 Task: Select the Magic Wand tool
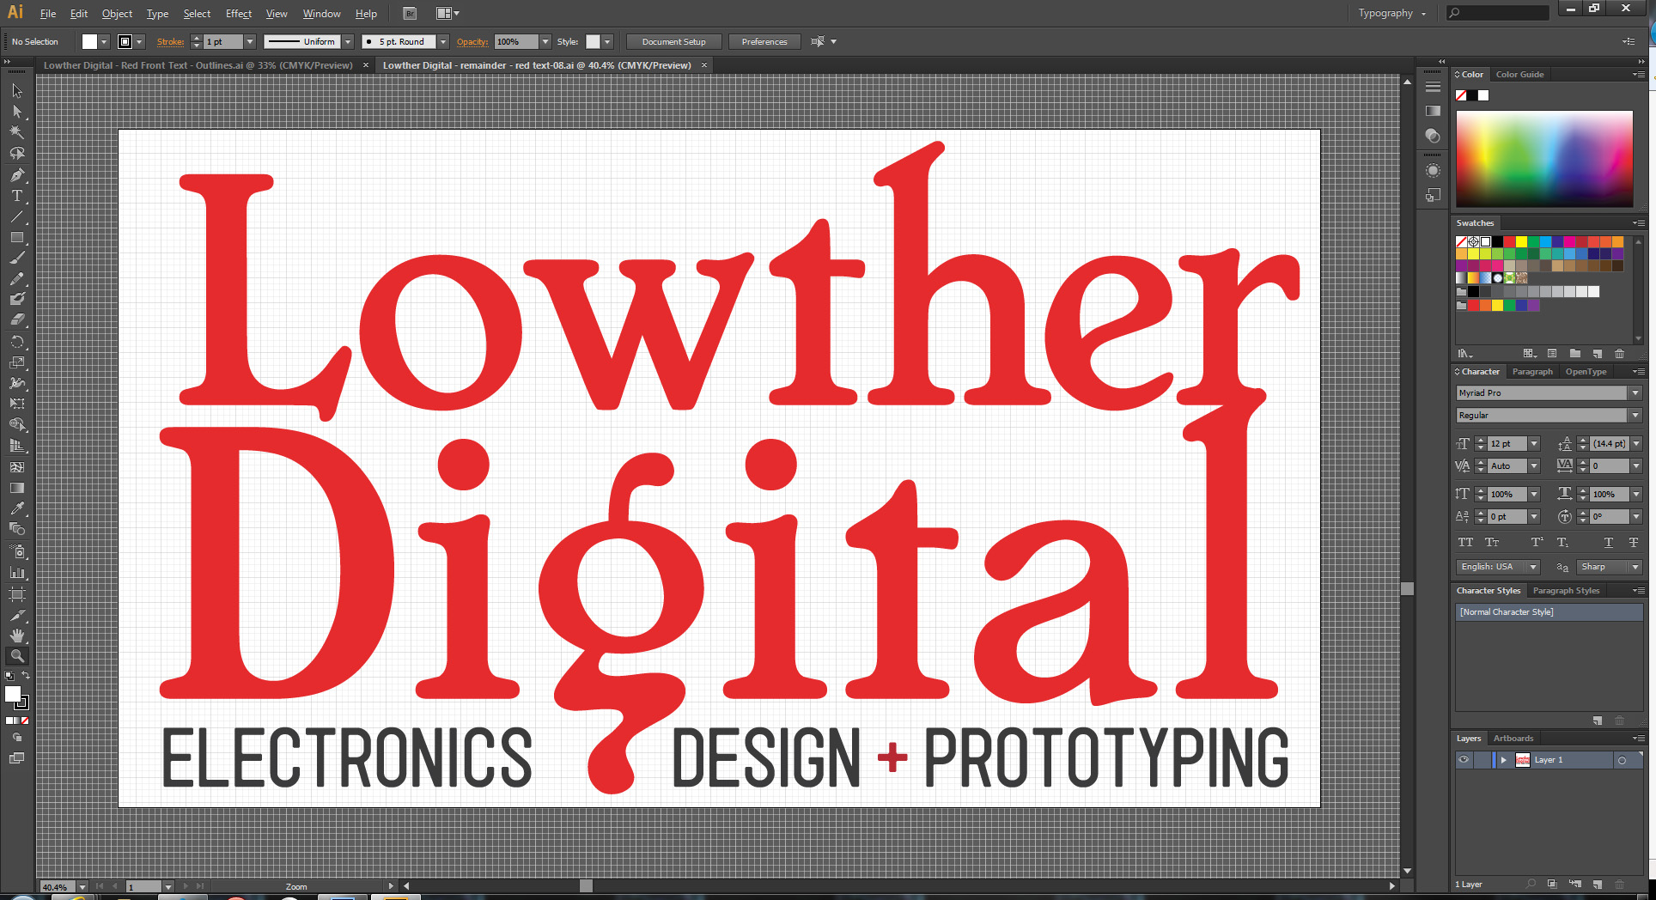(x=17, y=132)
